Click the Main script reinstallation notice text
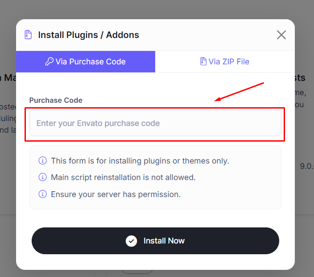314x277 pixels. (123, 177)
